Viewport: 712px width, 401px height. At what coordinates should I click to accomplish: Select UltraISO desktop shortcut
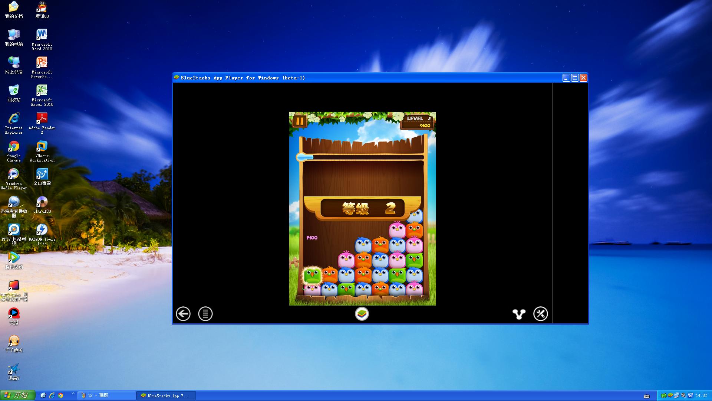tap(42, 205)
